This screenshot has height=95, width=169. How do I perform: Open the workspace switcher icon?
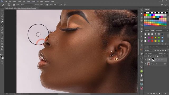pos(166,5)
